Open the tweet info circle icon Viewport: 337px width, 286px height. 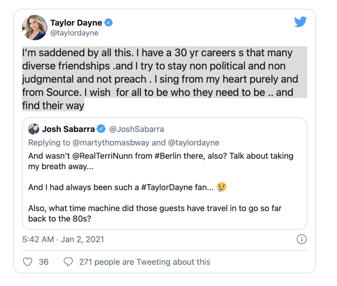point(301,239)
